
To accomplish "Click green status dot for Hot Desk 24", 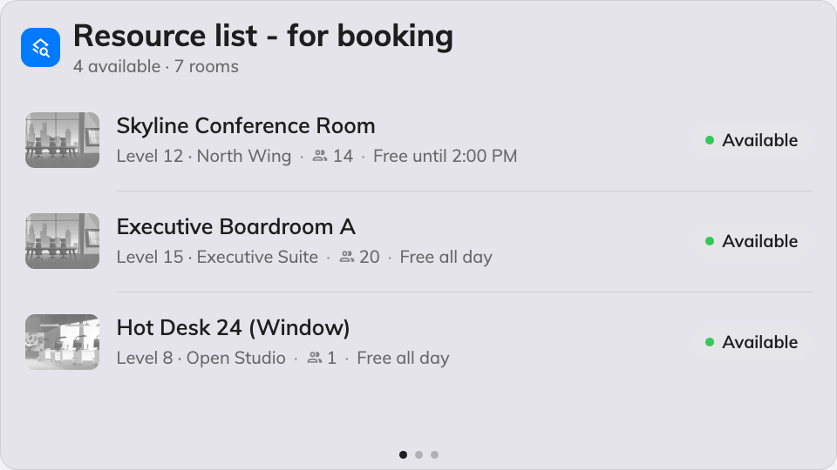I will [x=710, y=342].
